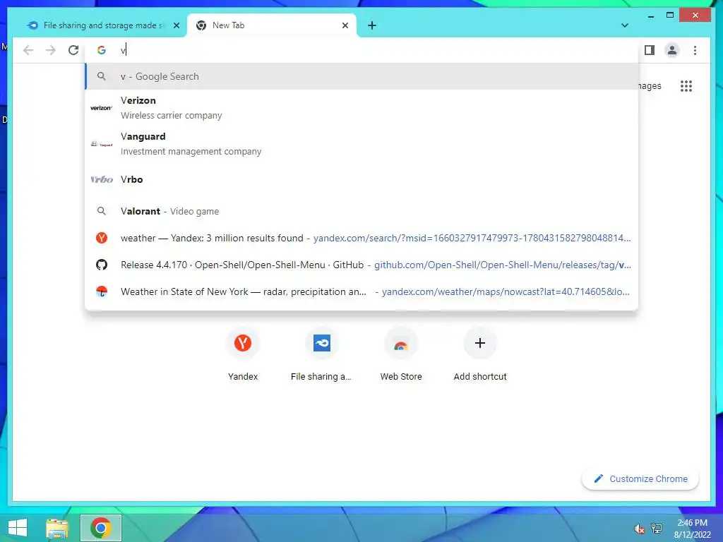This screenshot has height=542, width=723.
Task: Click the Verizon logo icon
Action: [102, 108]
